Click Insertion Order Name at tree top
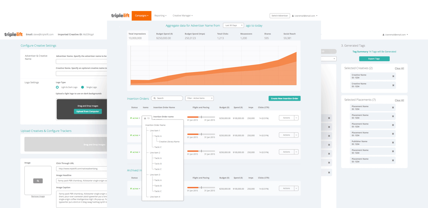This screenshot has height=208, width=428. pyautogui.click(x=155, y=125)
